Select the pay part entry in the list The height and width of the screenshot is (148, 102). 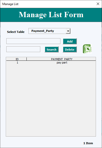[x=62, y=63]
